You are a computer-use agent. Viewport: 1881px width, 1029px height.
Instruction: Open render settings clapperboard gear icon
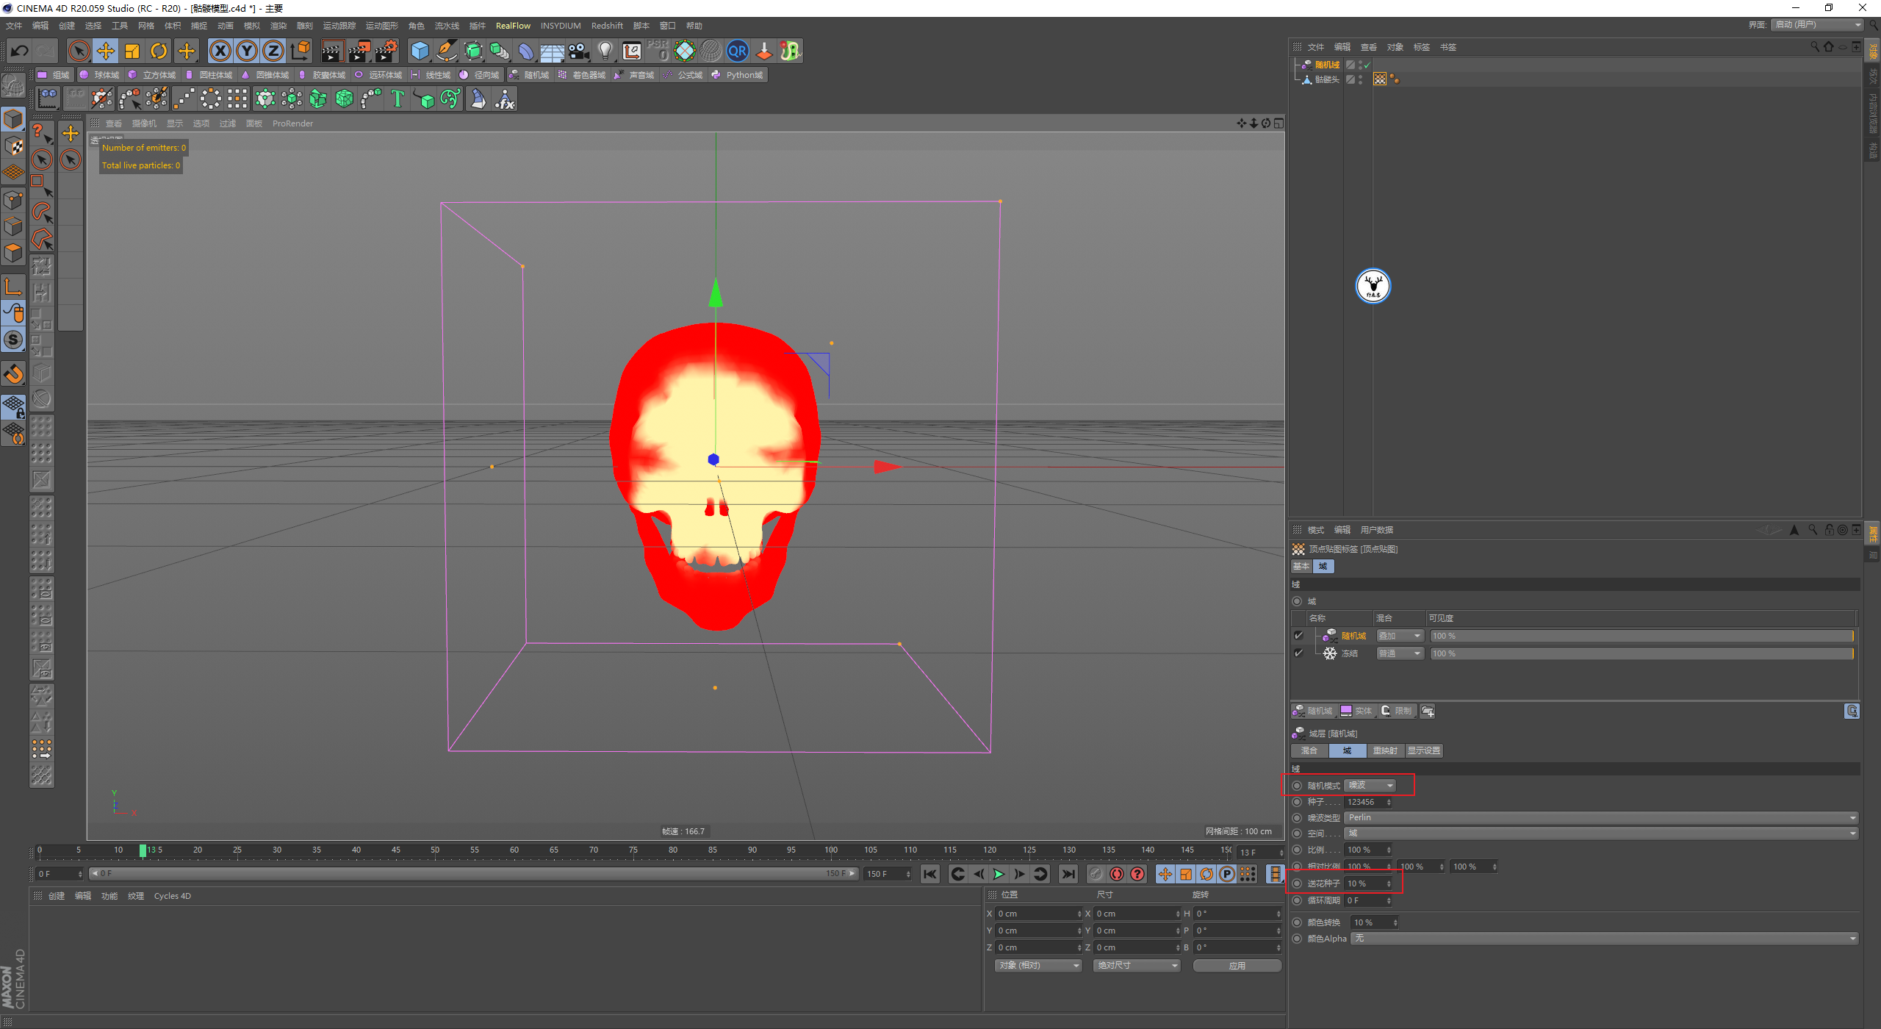(x=386, y=51)
